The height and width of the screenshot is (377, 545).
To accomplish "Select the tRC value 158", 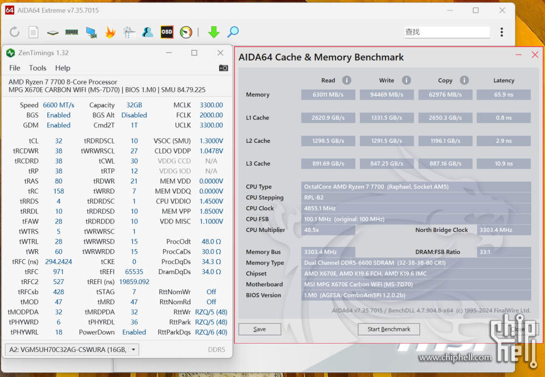I will click(x=58, y=191).
